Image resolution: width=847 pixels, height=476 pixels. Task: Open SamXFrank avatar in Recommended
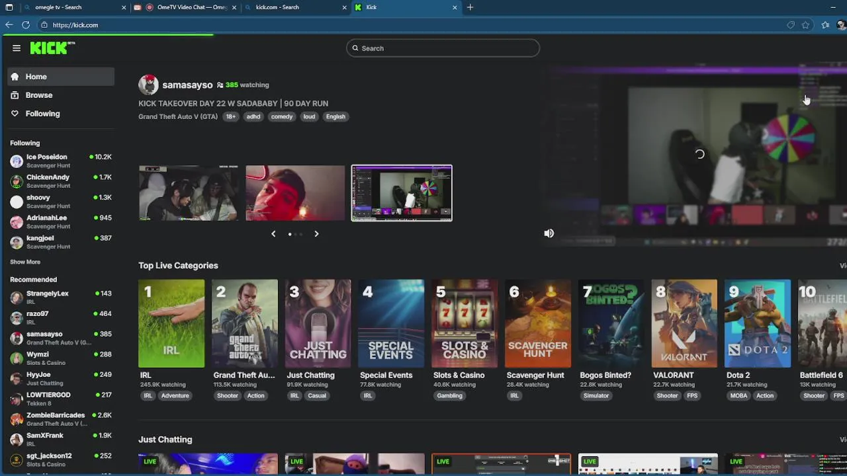pyautogui.click(x=17, y=440)
